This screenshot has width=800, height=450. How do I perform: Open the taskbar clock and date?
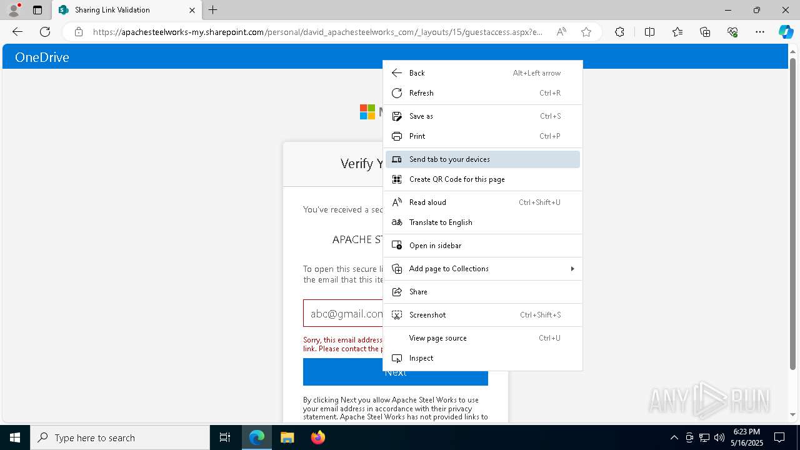(746, 437)
